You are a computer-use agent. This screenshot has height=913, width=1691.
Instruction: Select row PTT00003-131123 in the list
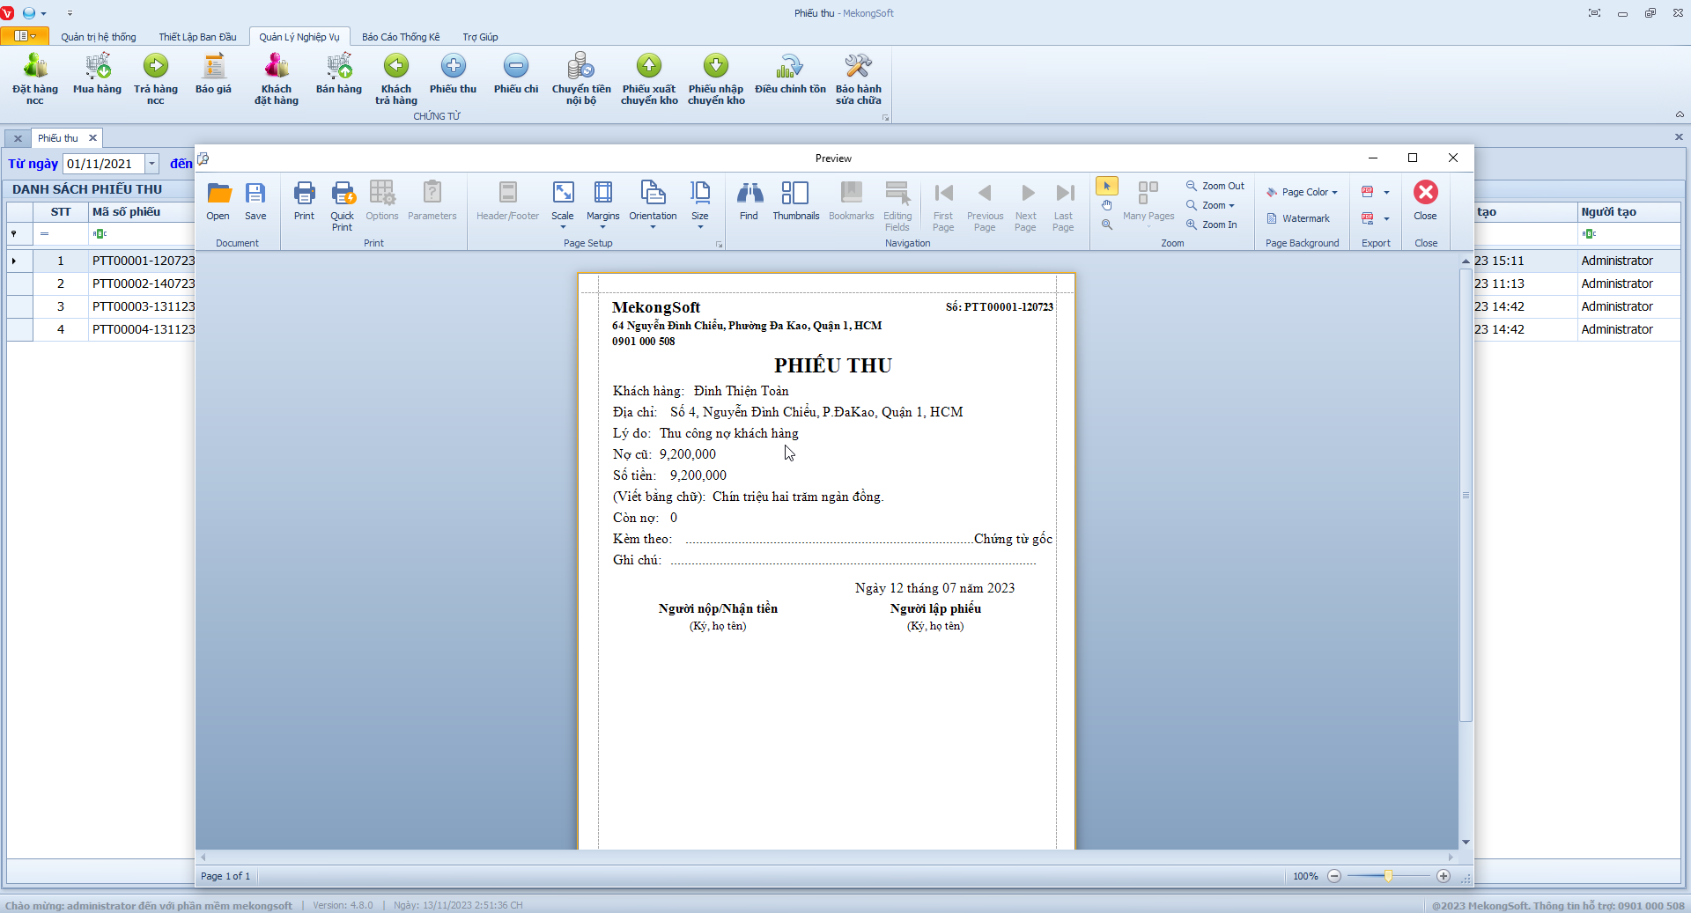(100, 306)
